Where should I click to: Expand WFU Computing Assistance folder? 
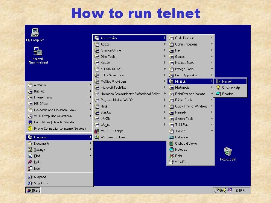[x=59, y=116]
